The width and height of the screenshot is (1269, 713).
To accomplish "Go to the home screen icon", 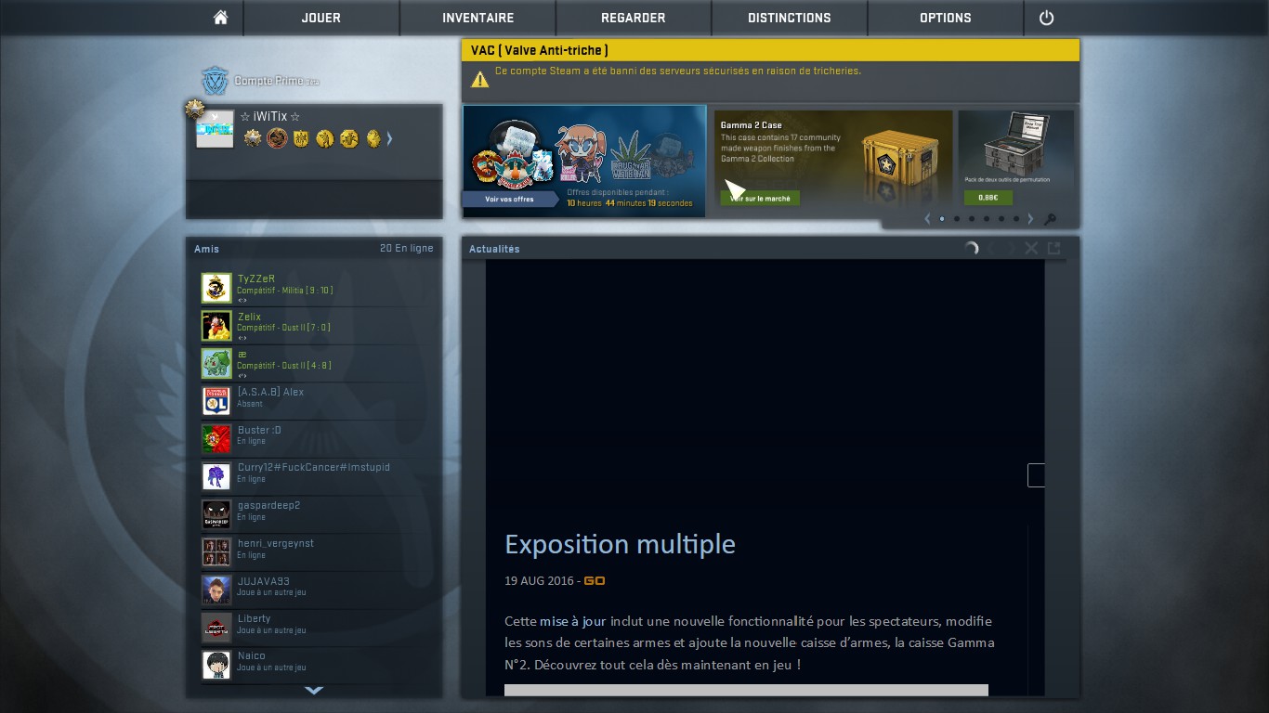I will coord(220,18).
